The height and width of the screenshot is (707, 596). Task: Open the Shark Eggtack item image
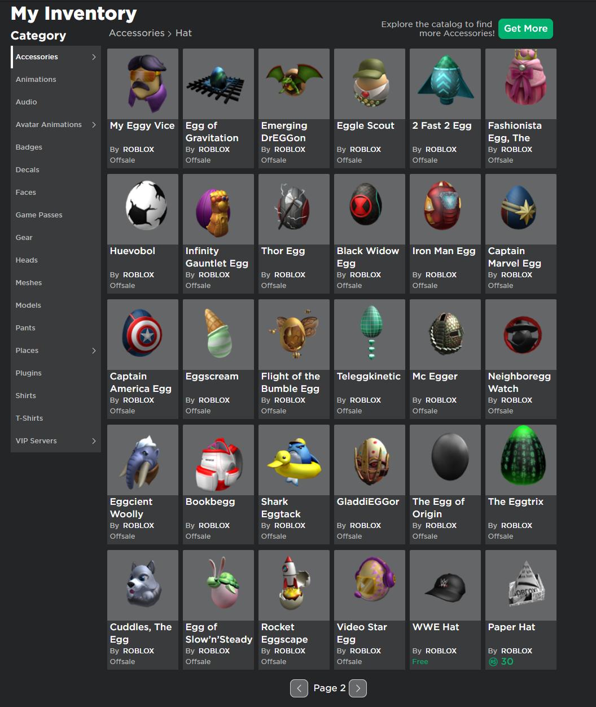point(294,460)
